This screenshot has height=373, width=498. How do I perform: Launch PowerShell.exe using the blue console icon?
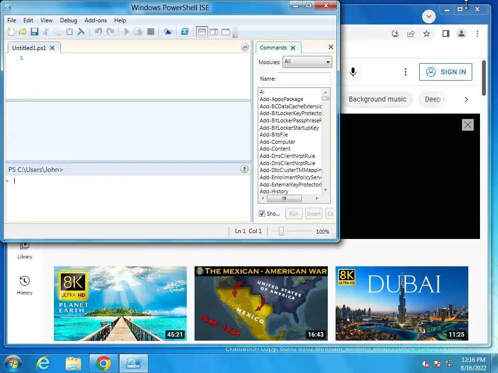click(x=184, y=32)
